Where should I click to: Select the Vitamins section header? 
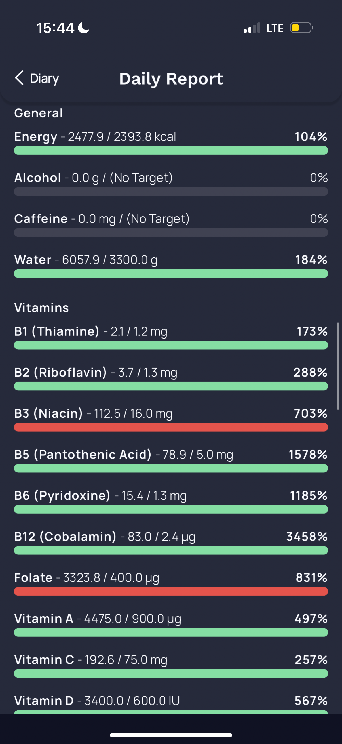[x=42, y=308]
